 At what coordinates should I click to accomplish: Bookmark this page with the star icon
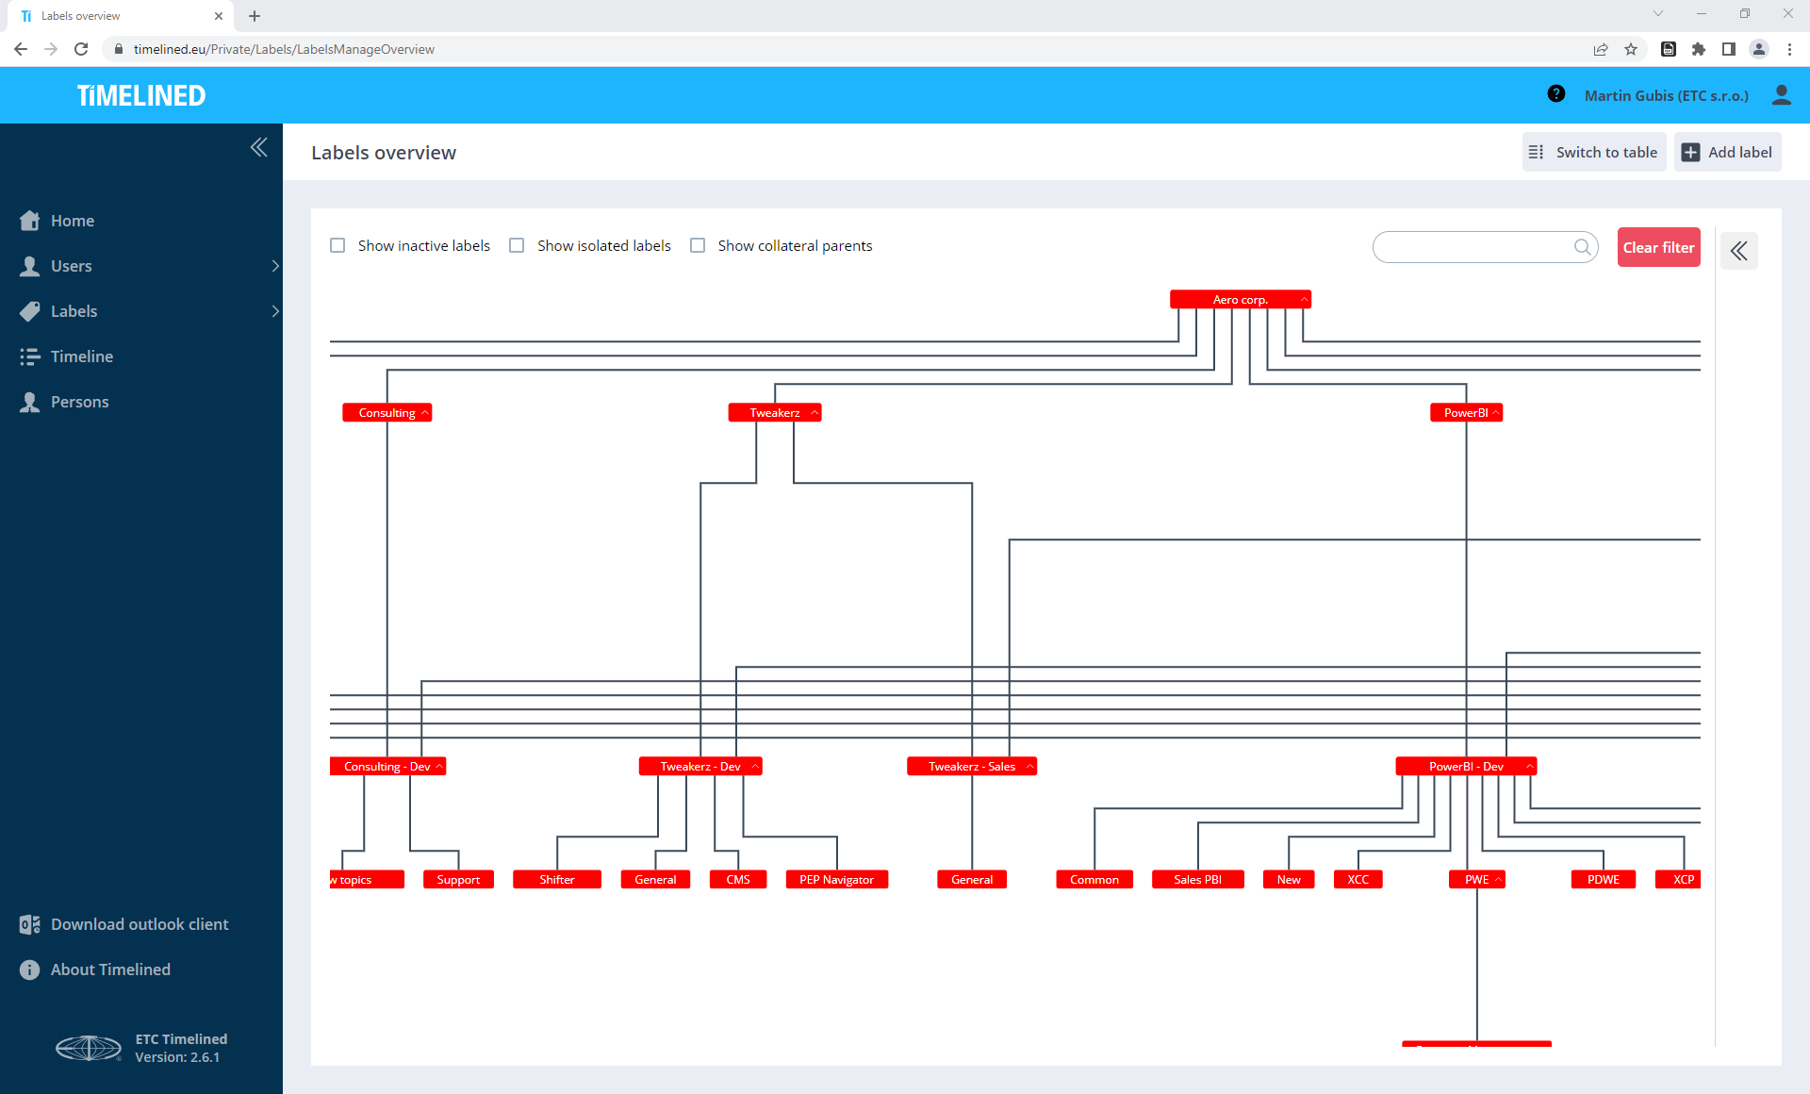coord(1631,49)
